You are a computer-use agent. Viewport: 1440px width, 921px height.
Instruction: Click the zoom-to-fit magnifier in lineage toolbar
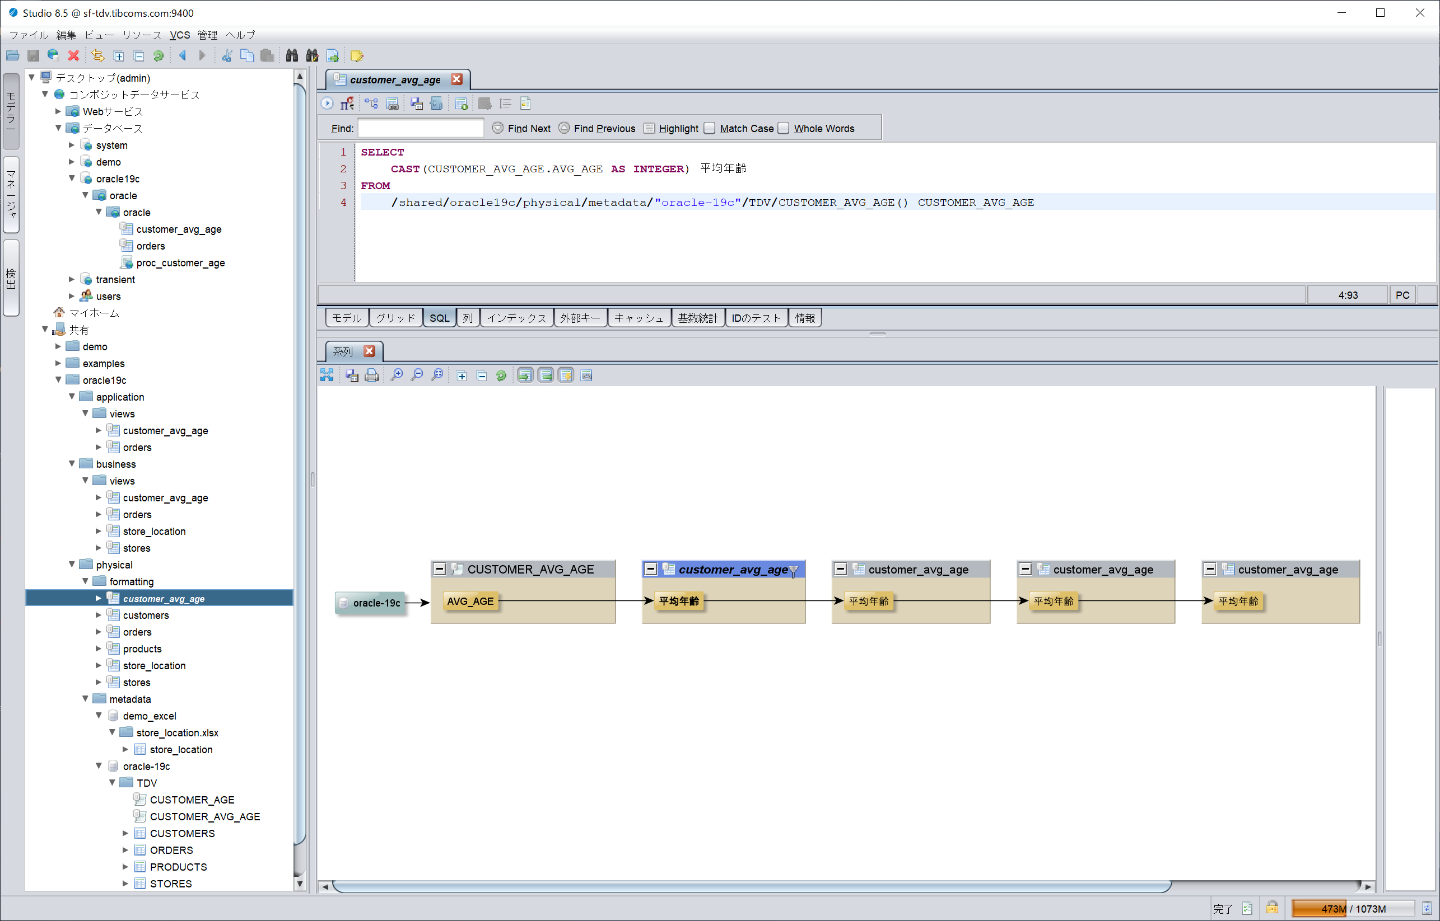coord(437,375)
